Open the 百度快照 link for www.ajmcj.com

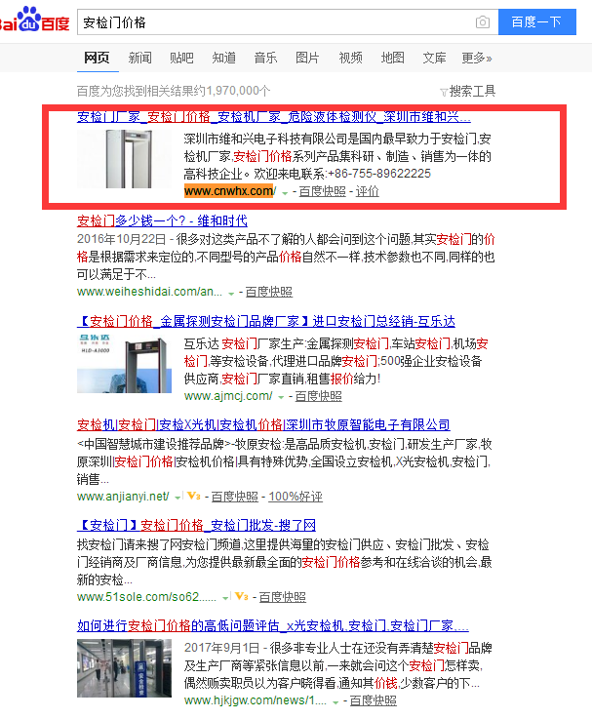318,396
